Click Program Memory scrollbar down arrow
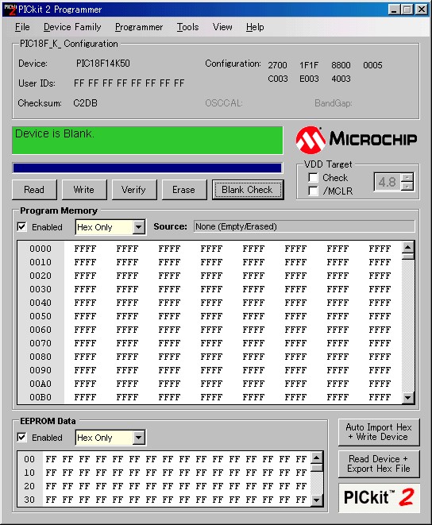The height and width of the screenshot is (525, 432). [407, 397]
